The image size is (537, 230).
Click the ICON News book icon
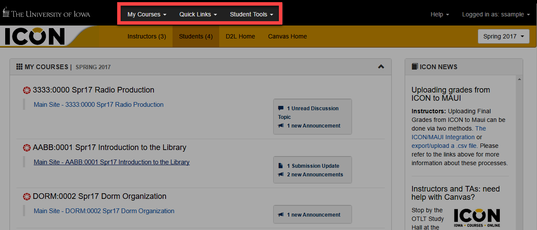point(415,67)
